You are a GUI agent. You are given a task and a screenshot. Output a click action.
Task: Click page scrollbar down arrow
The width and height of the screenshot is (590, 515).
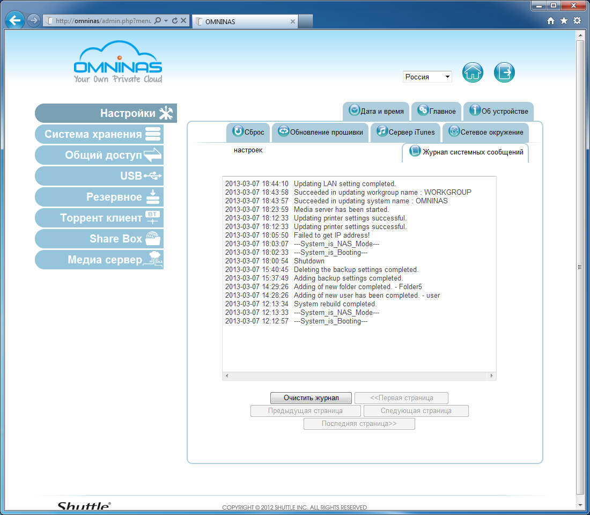point(580,505)
